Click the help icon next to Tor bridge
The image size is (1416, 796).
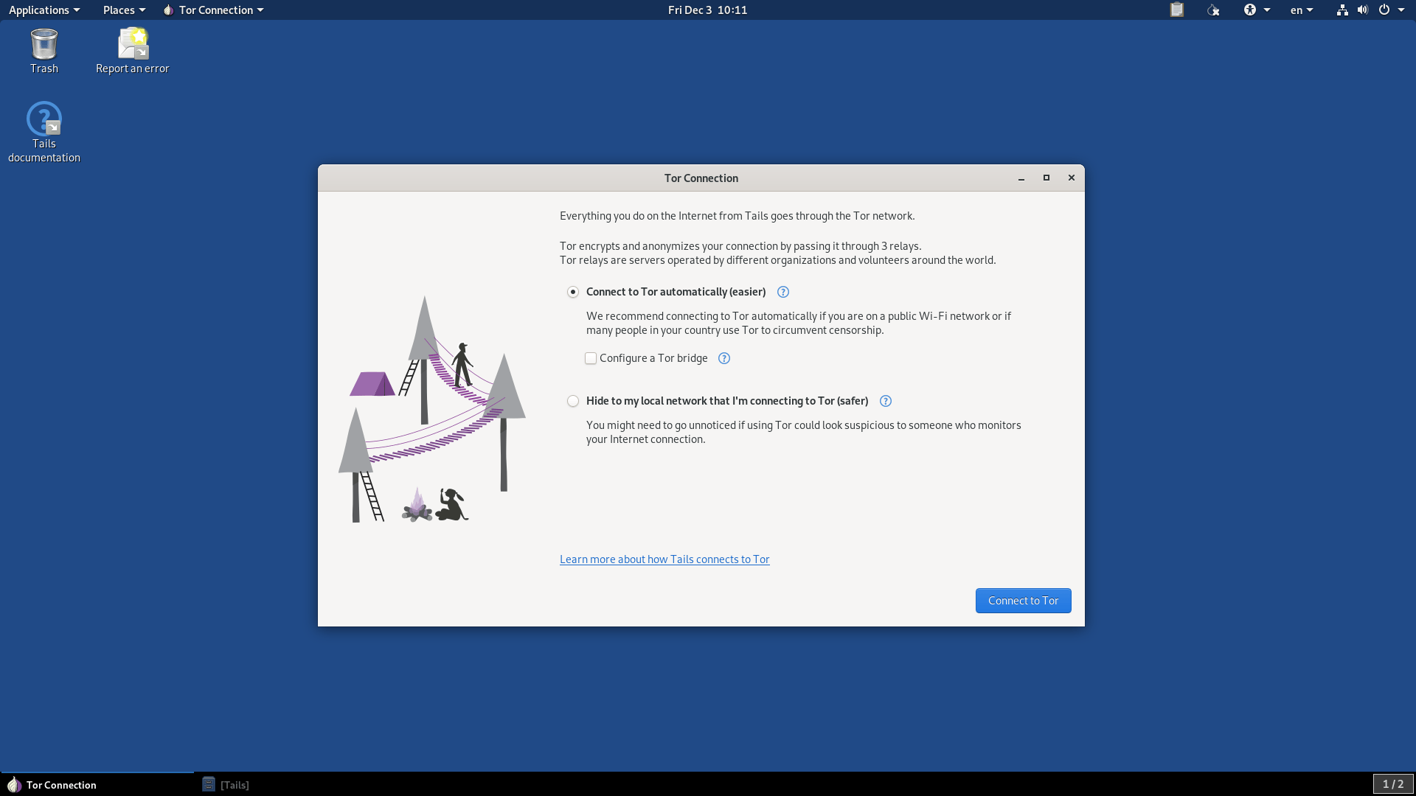(724, 358)
